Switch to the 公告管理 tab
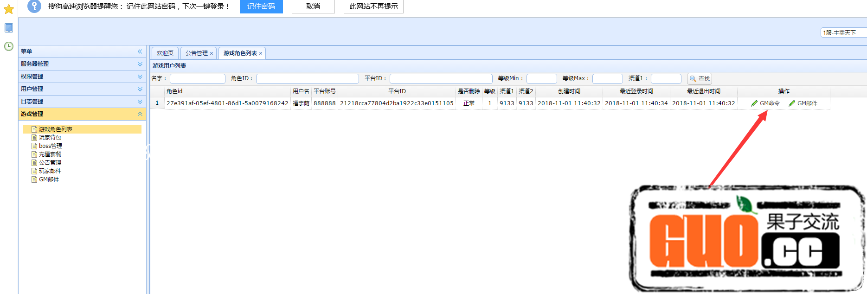867x294 pixels. pyautogui.click(x=196, y=53)
